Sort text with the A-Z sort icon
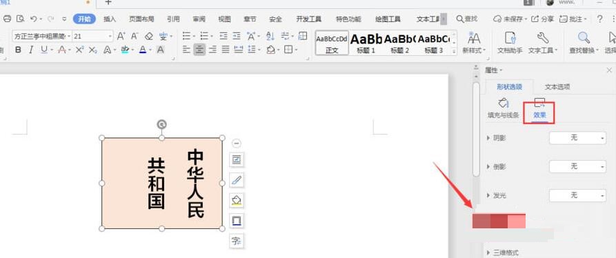The height and width of the screenshot is (258, 616). [270, 37]
